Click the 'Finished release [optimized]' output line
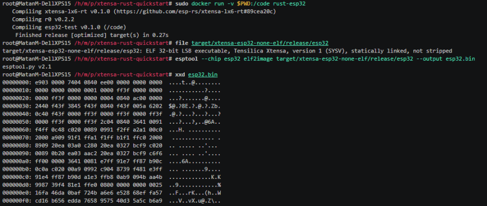Screen dimensions: 487x206 (92, 35)
